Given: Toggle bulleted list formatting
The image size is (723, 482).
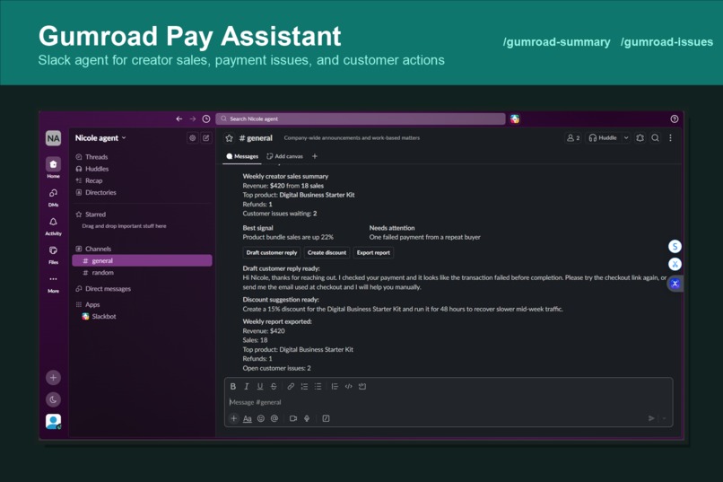Looking at the screenshot, I should click(318, 387).
